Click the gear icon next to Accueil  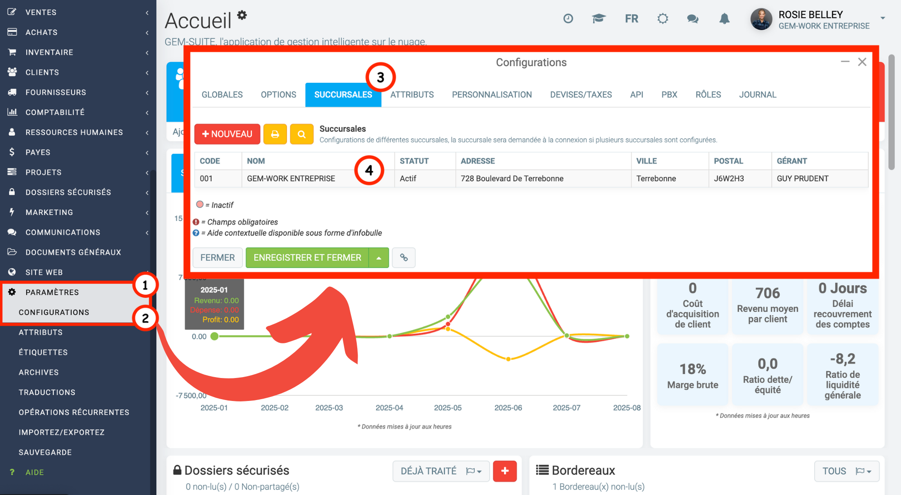pos(242,15)
